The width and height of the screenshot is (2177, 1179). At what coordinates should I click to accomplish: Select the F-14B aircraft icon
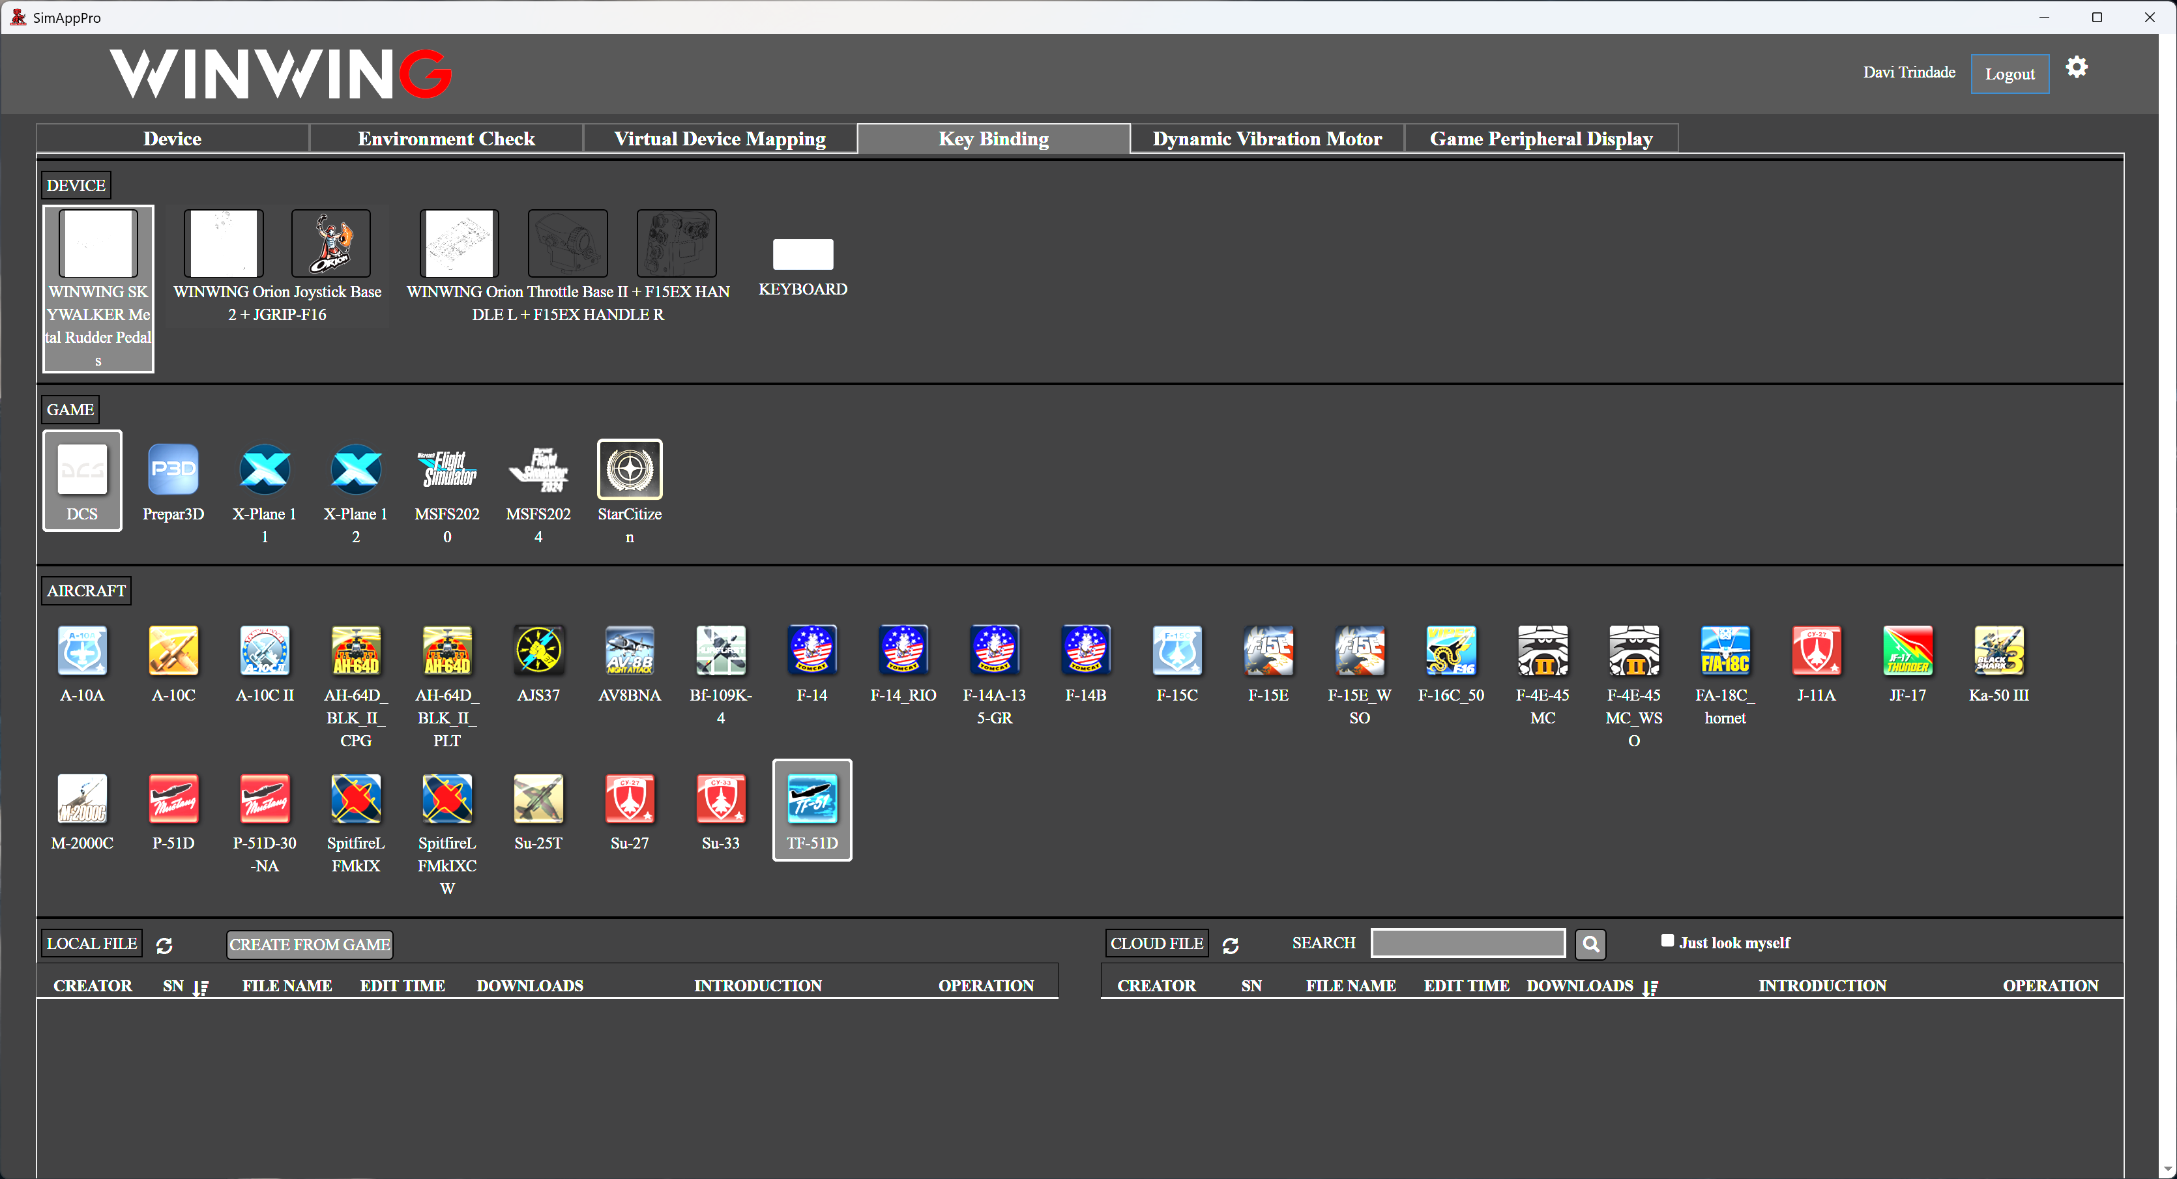click(1086, 651)
